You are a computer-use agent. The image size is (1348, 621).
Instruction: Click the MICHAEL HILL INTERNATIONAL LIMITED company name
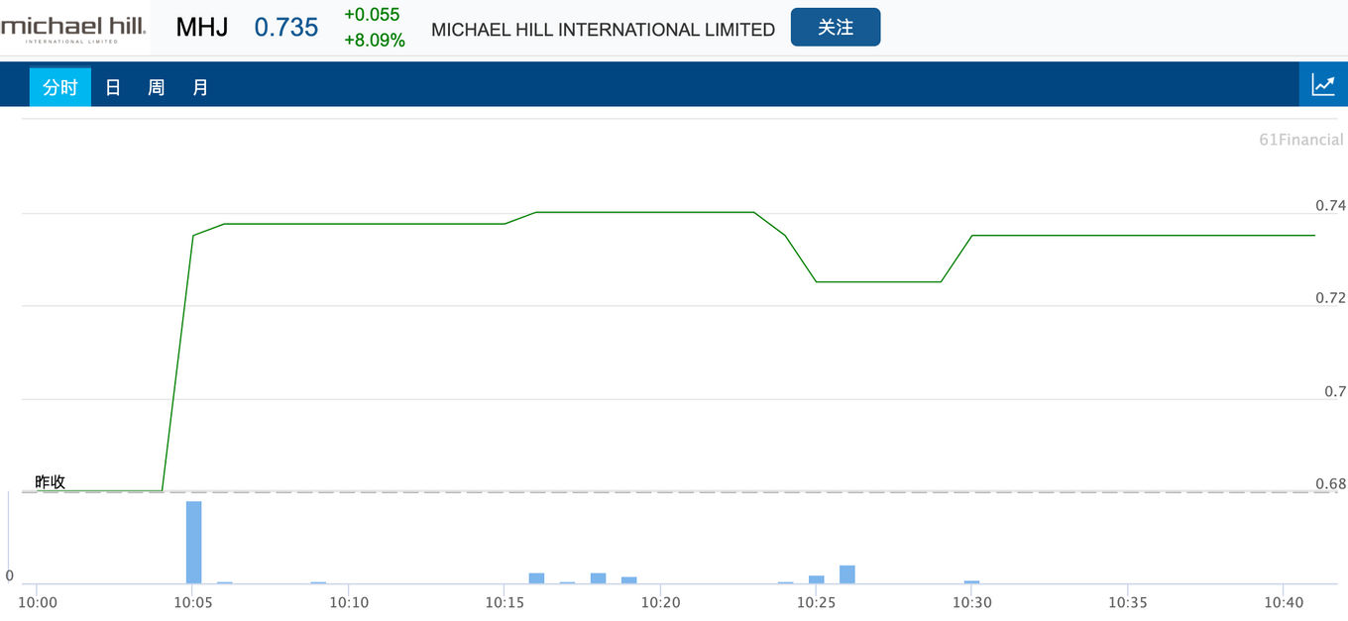coord(603,30)
